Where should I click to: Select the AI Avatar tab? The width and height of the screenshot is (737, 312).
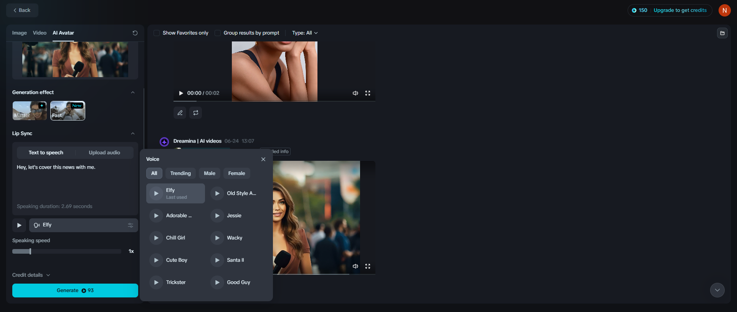click(x=63, y=33)
